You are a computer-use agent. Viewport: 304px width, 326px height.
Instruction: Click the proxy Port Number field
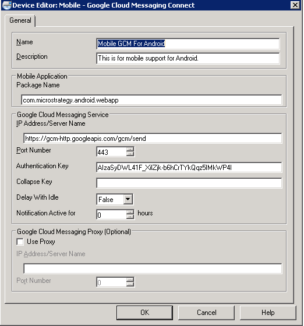pyautogui.click(x=111, y=282)
